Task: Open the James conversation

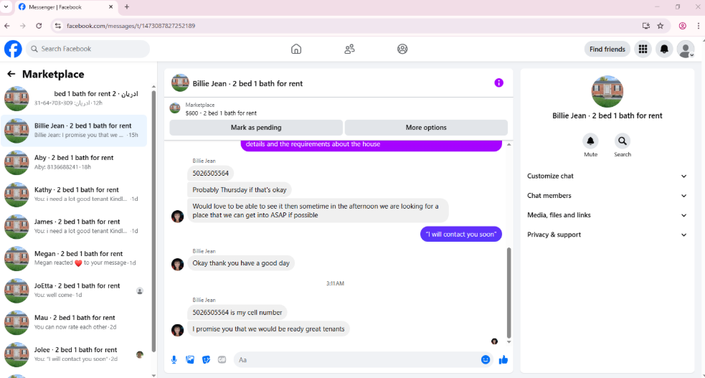Action: (74, 226)
